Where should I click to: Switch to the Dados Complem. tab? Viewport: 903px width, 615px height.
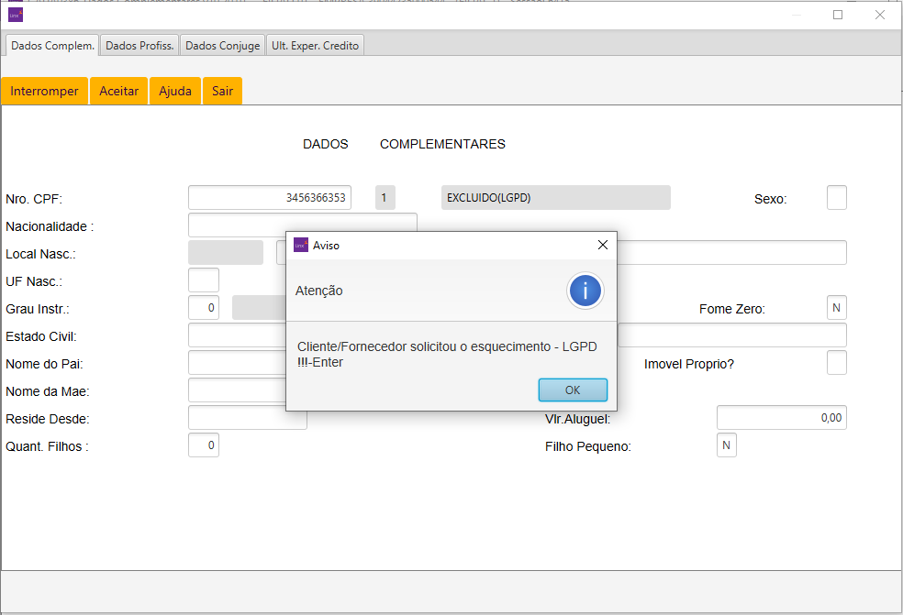52,46
